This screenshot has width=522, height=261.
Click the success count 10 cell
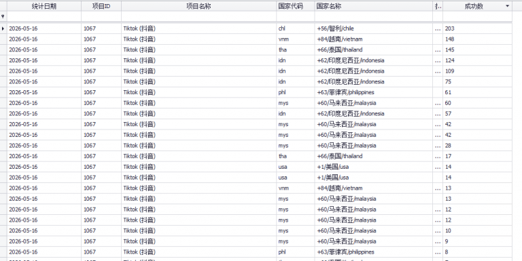pyautogui.click(x=477, y=230)
